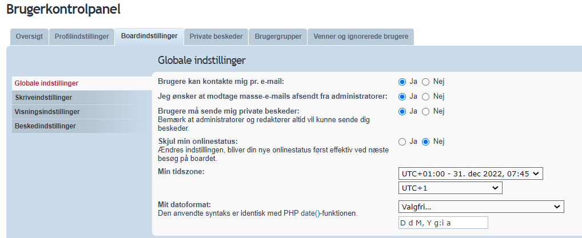Switch to the Profilindstillinger tab
Screen dimensions: 582x238
point(82,37)
